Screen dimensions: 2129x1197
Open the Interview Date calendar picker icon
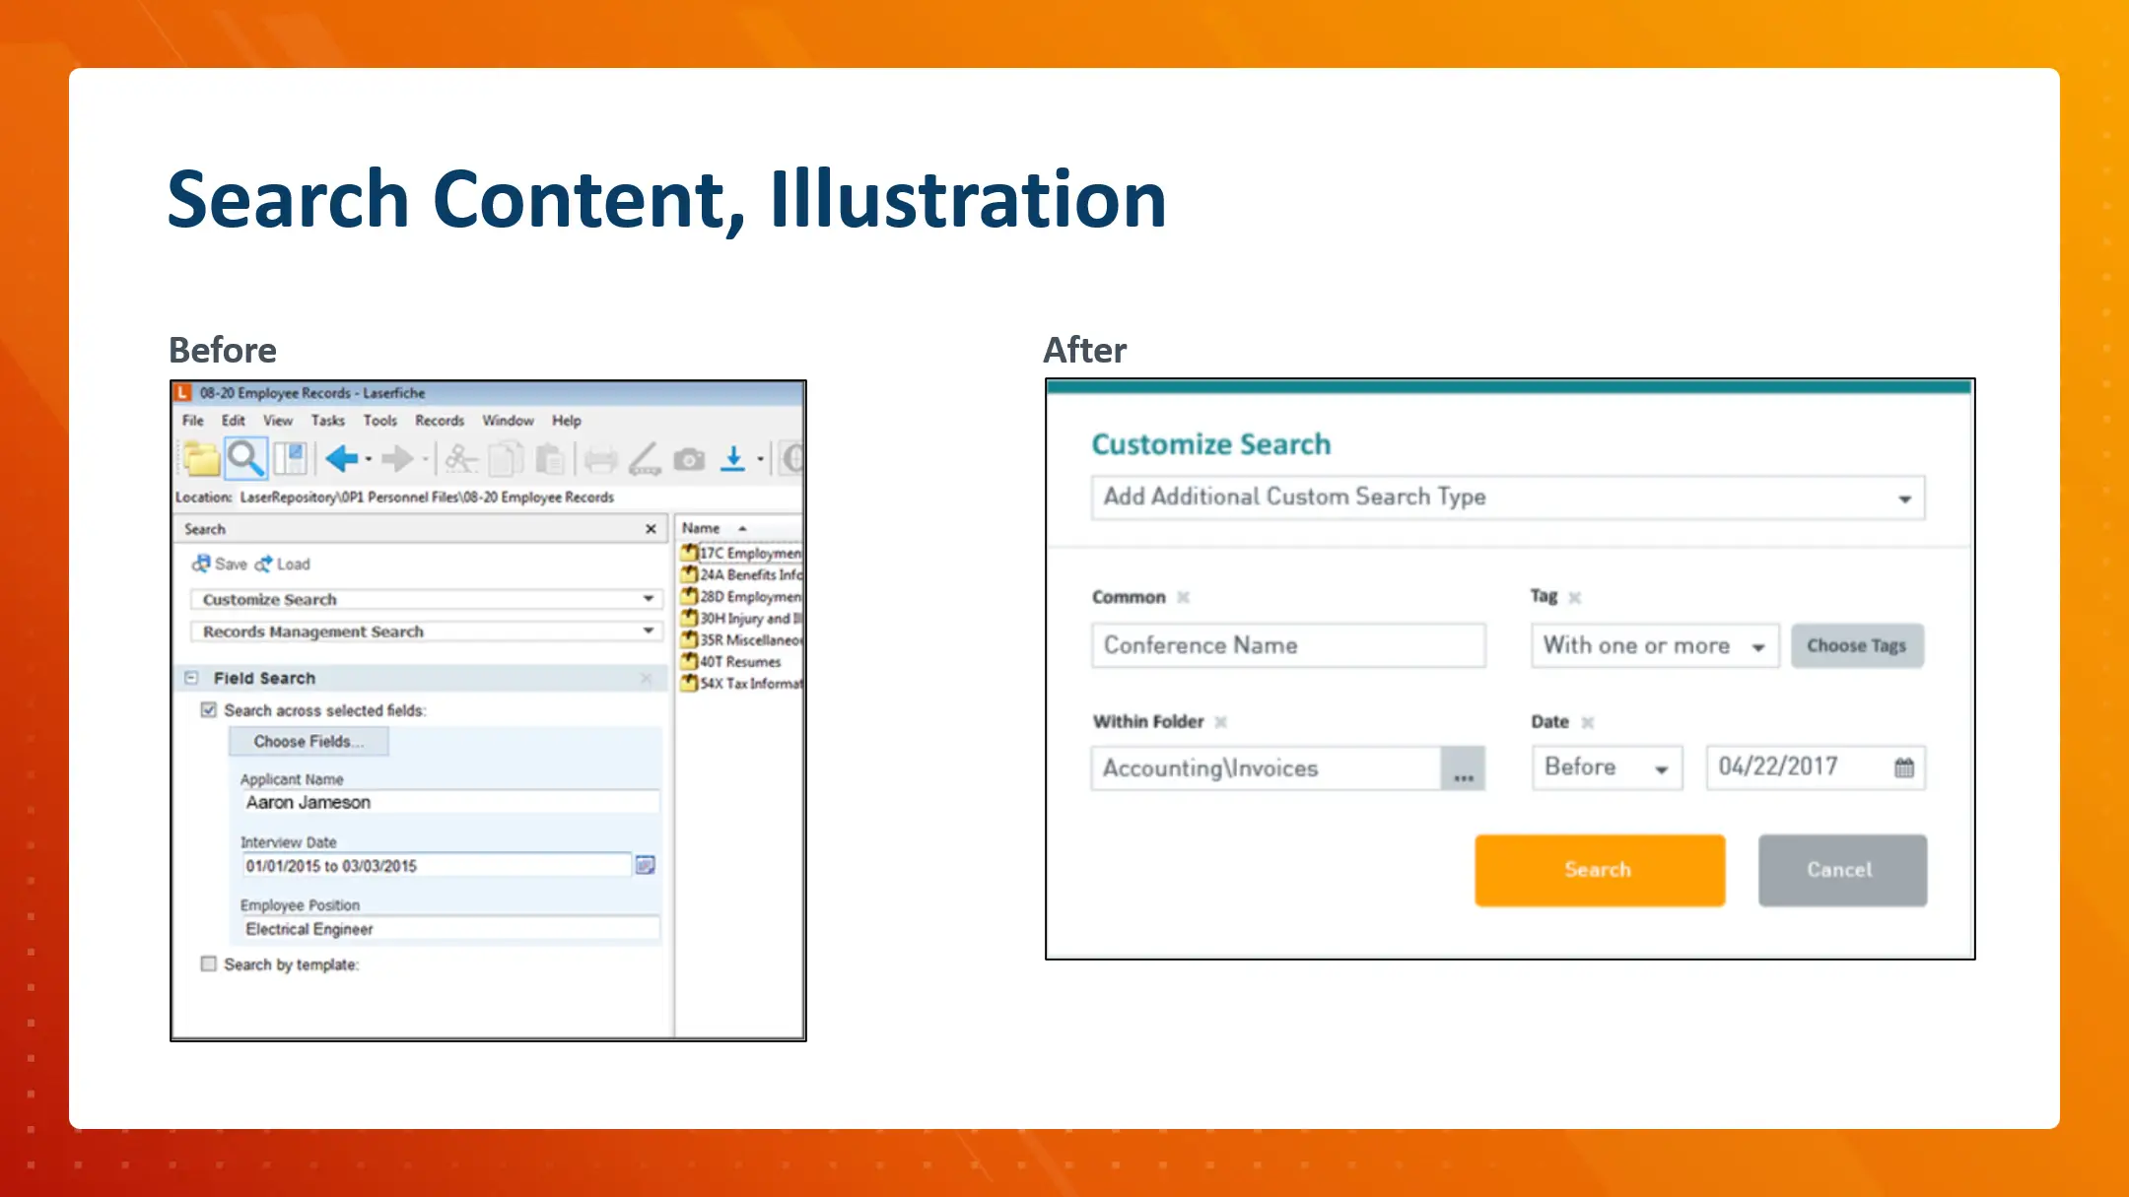[646, 864]
